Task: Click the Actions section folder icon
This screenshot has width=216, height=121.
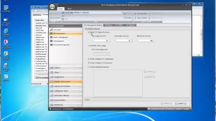Action: (x=52, y=68)
